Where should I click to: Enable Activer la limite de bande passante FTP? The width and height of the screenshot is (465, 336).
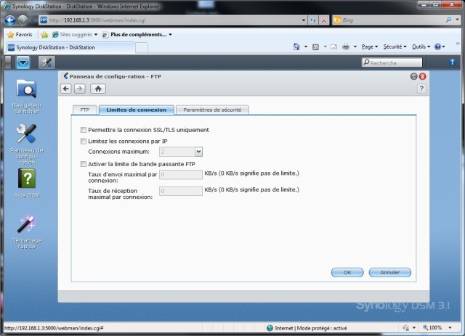click(84, 164)
